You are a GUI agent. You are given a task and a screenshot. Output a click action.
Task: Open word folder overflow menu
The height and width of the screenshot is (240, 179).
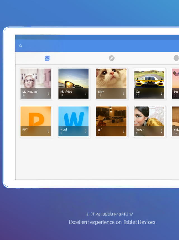(86, 131)
